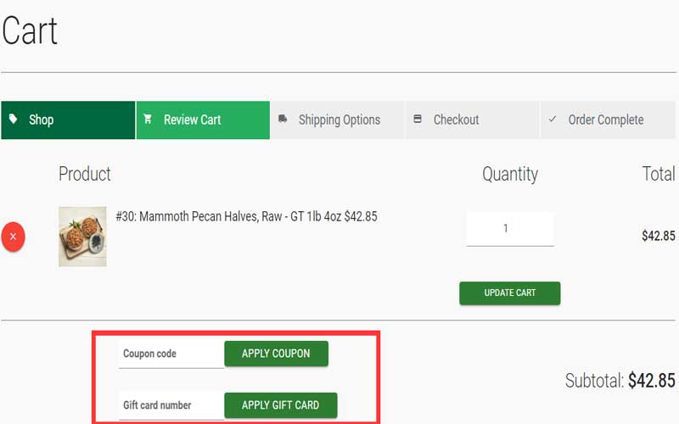Open the Checkout step
This screenshot has width=679, height=424.
tap(473, 120)
